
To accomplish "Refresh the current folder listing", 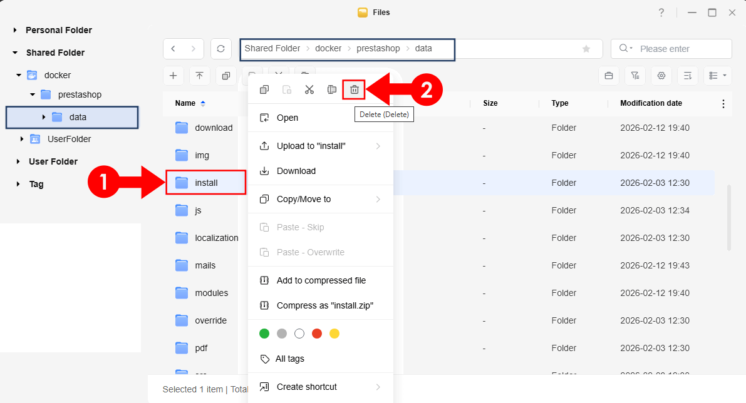I will [220, 49].
